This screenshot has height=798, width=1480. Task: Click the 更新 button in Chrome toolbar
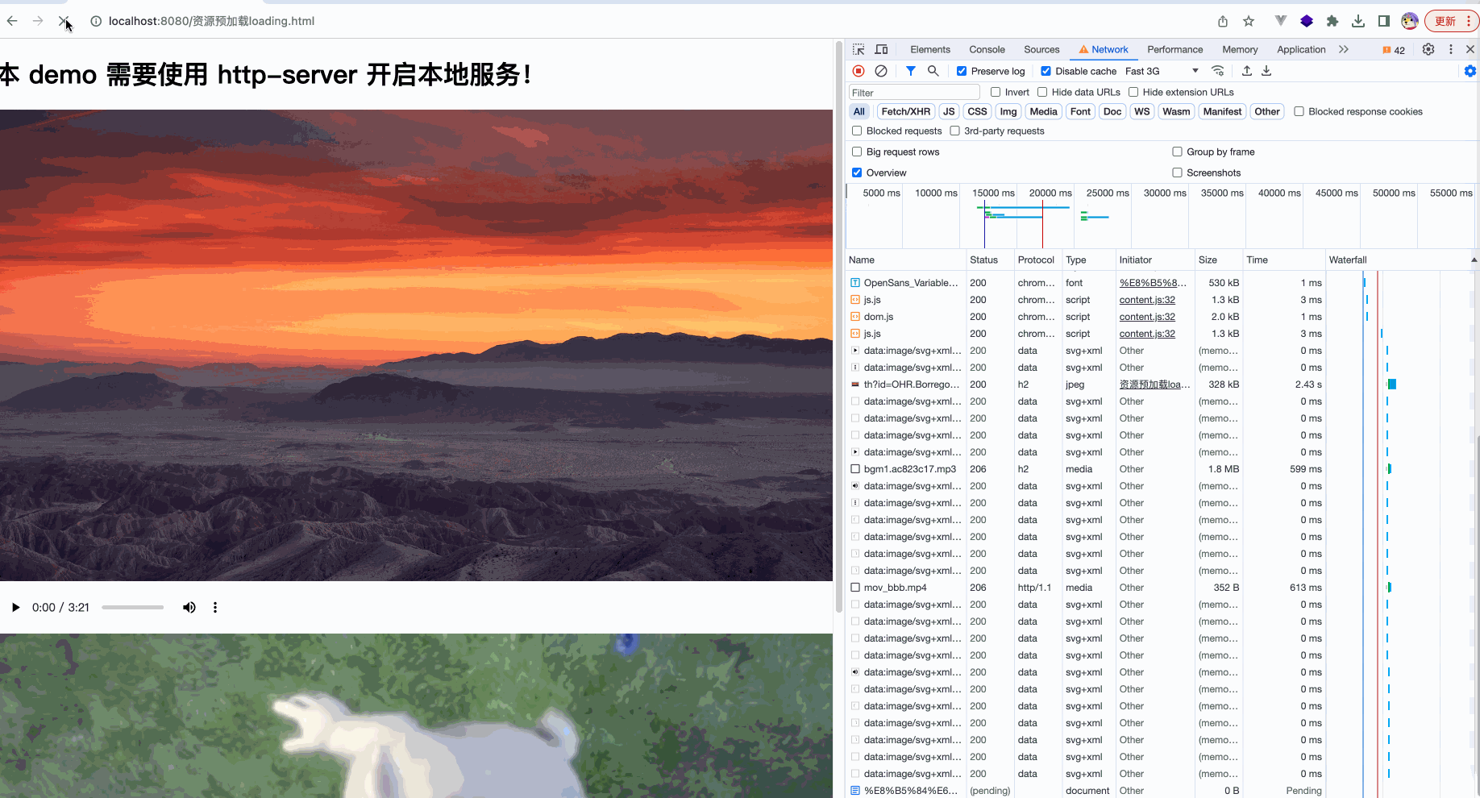pos(1447,21)
